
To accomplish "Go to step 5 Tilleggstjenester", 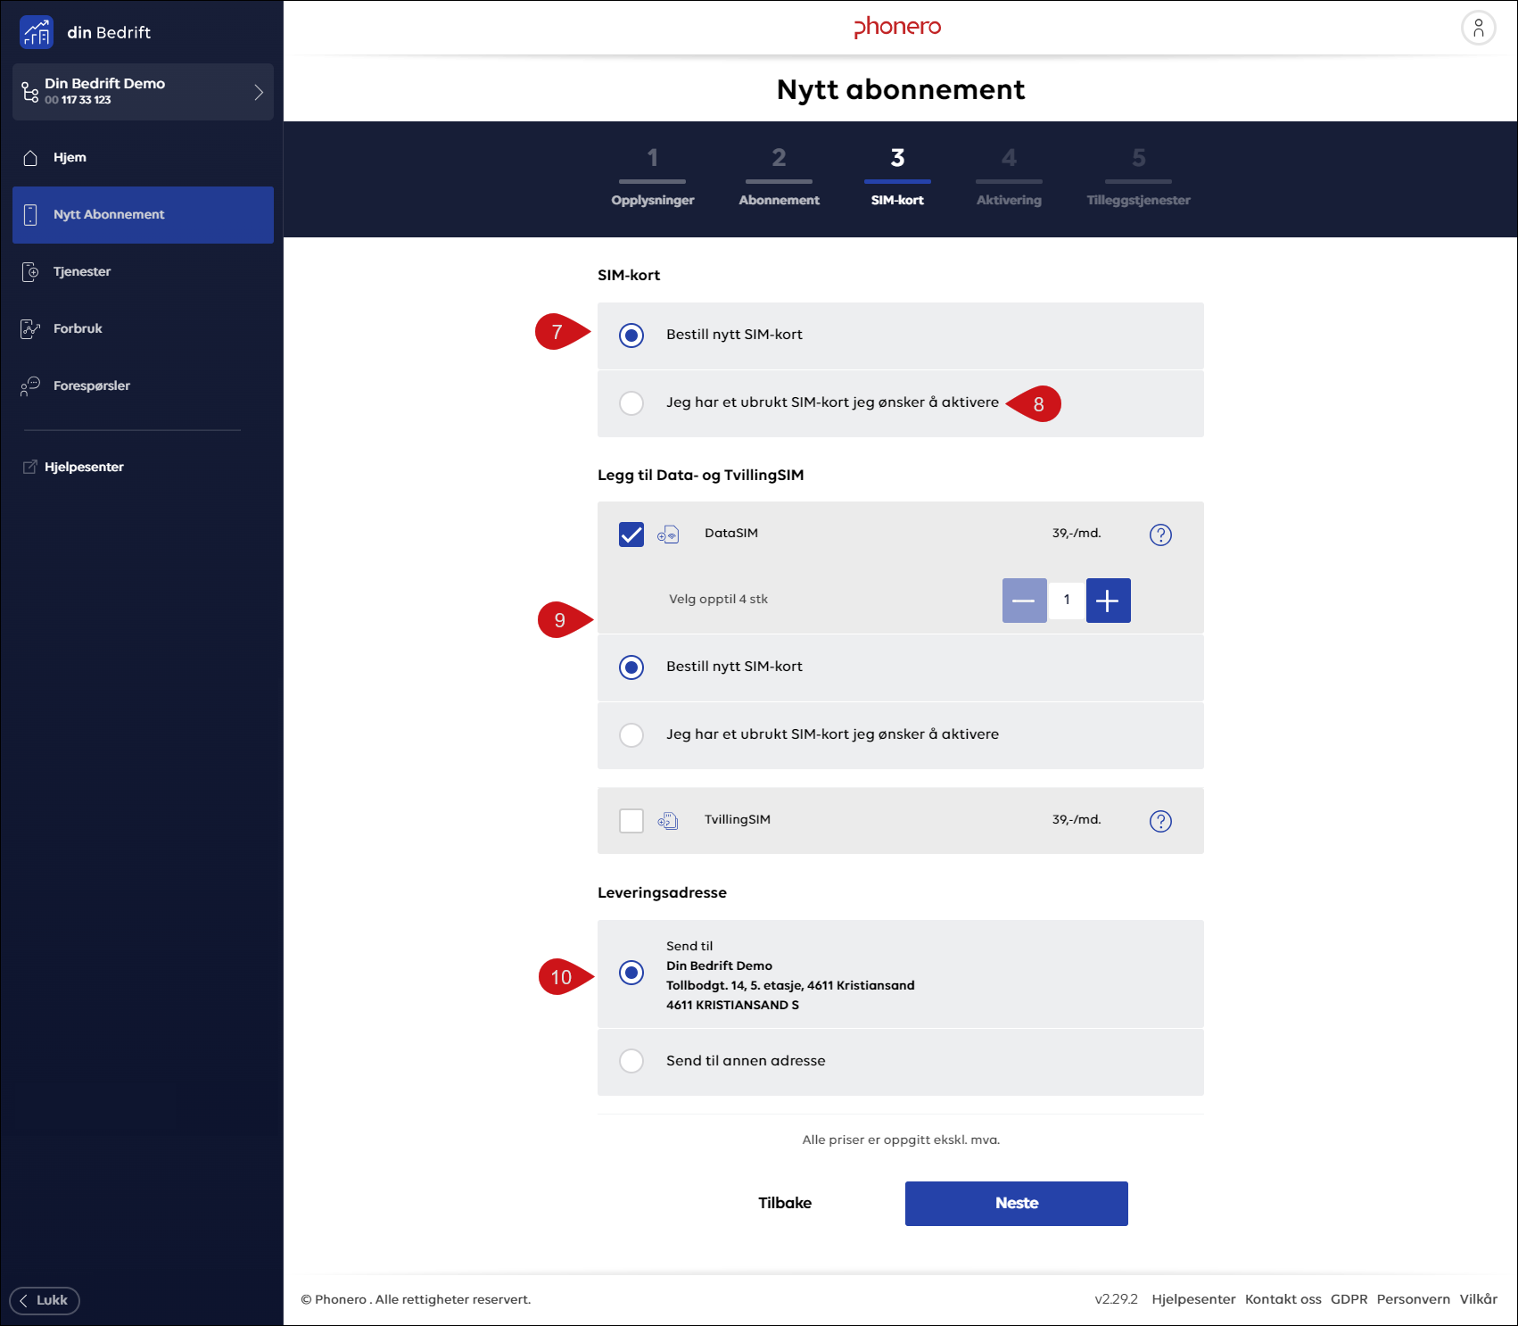I will (x=1139, y=177).
